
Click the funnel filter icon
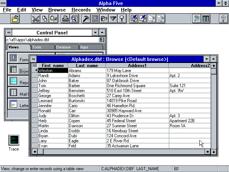[x=113, y=19]
